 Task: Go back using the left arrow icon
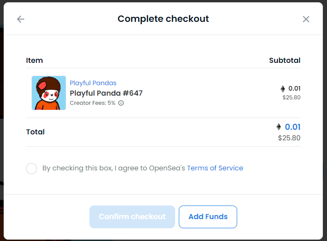tap(21, 19)
